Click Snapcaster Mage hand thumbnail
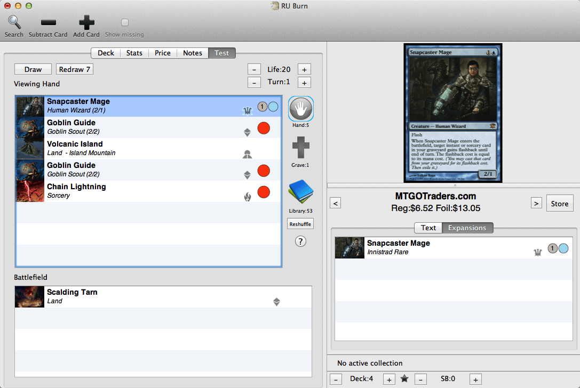This screenshot has width=580, height=388. pos(30,106)
